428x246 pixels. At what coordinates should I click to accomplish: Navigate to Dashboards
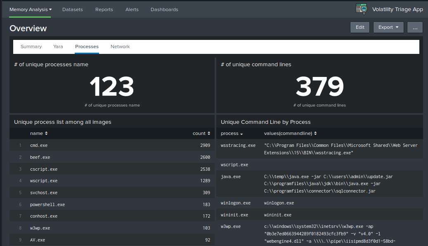click(x=164, y=9)
